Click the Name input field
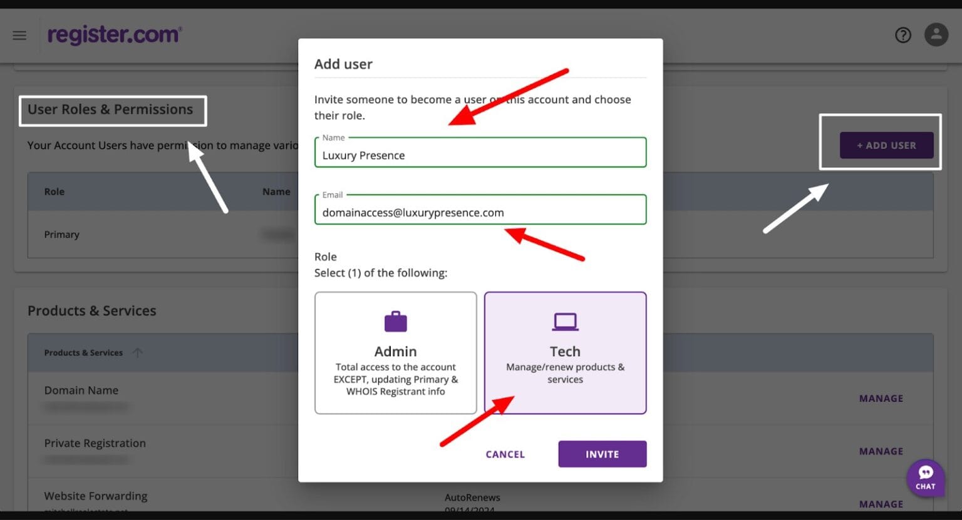The height and width of the screenshot is (520, 962). pyautogui.click(x=480, y=155)
